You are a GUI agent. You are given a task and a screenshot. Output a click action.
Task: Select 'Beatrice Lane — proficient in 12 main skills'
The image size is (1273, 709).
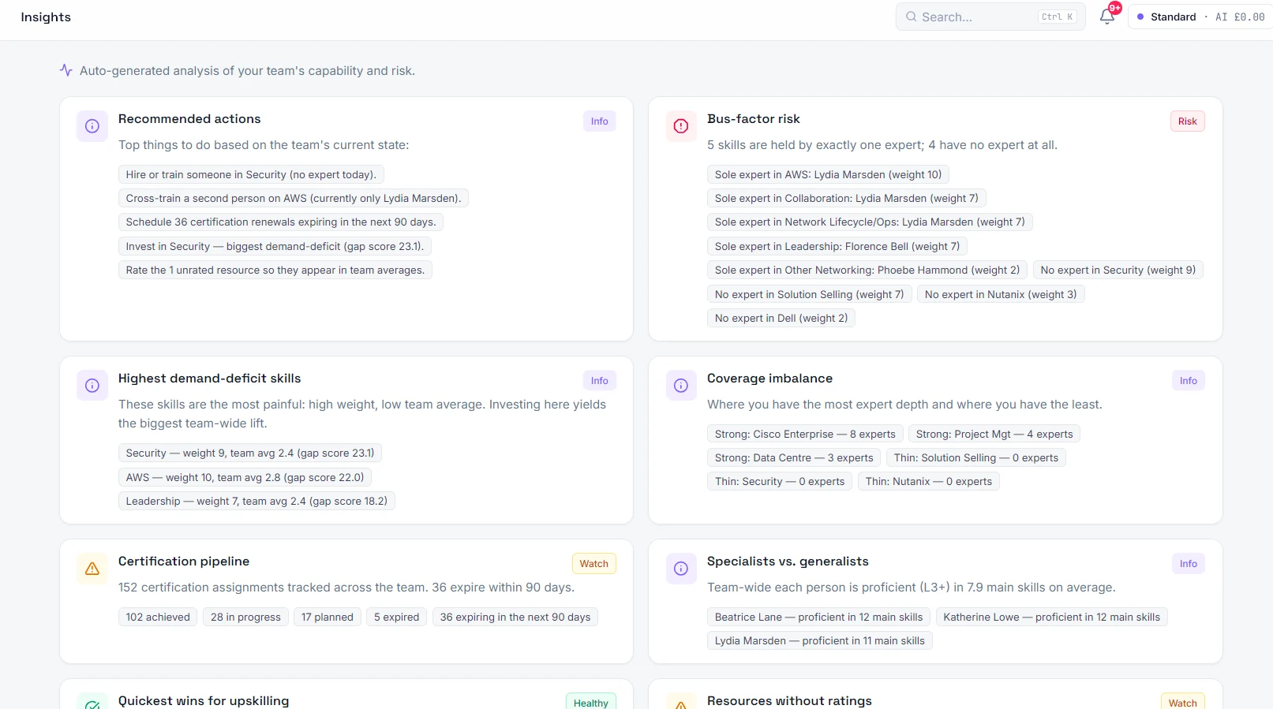(x=819, y=618)
